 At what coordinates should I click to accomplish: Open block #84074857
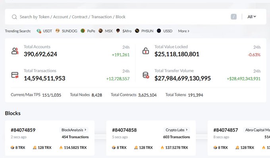pyautogui.click(x=226, y=130)
